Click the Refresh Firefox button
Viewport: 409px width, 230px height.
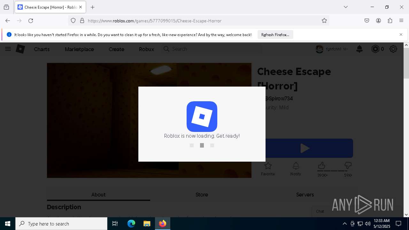pos(275,35)
